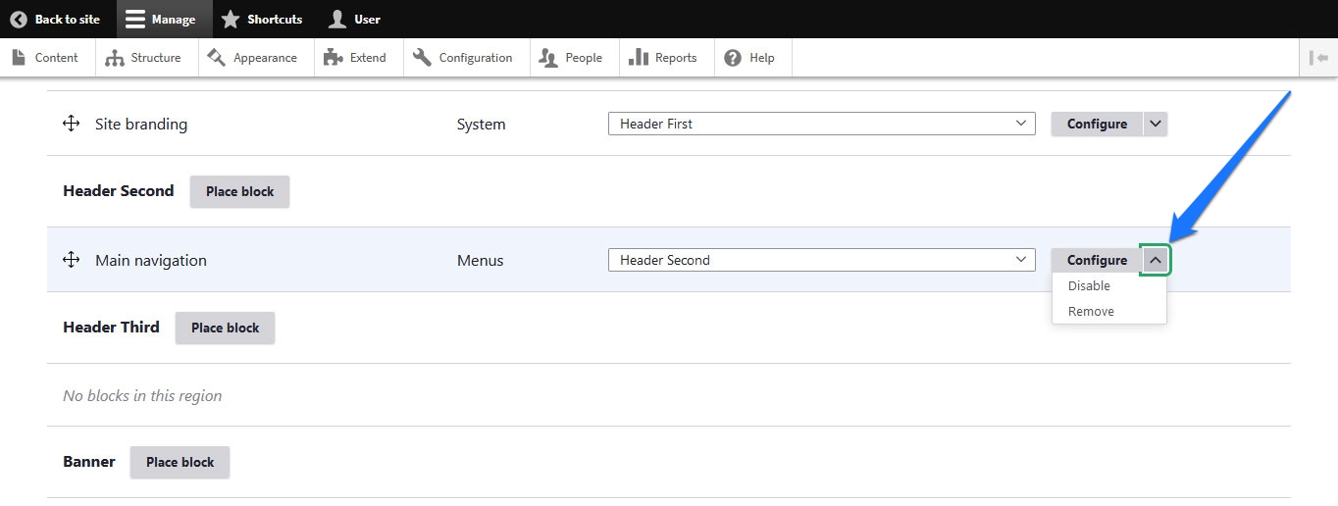1338x506 pixels.
Task: Click the User tab label
Action: point(367,19)
